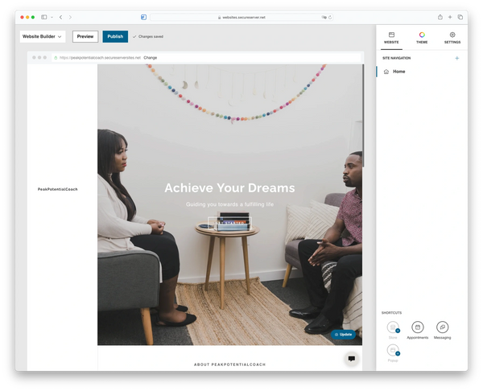The image size is (483, 391).
Task: Click the preview site URL text
Action: pos(100,58)
